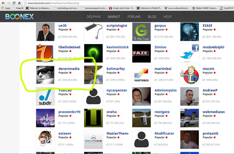The width and height of the screenshot is (234, 154).
Task: Click the BOONEX logo
Action: click(x=19, y=17)
